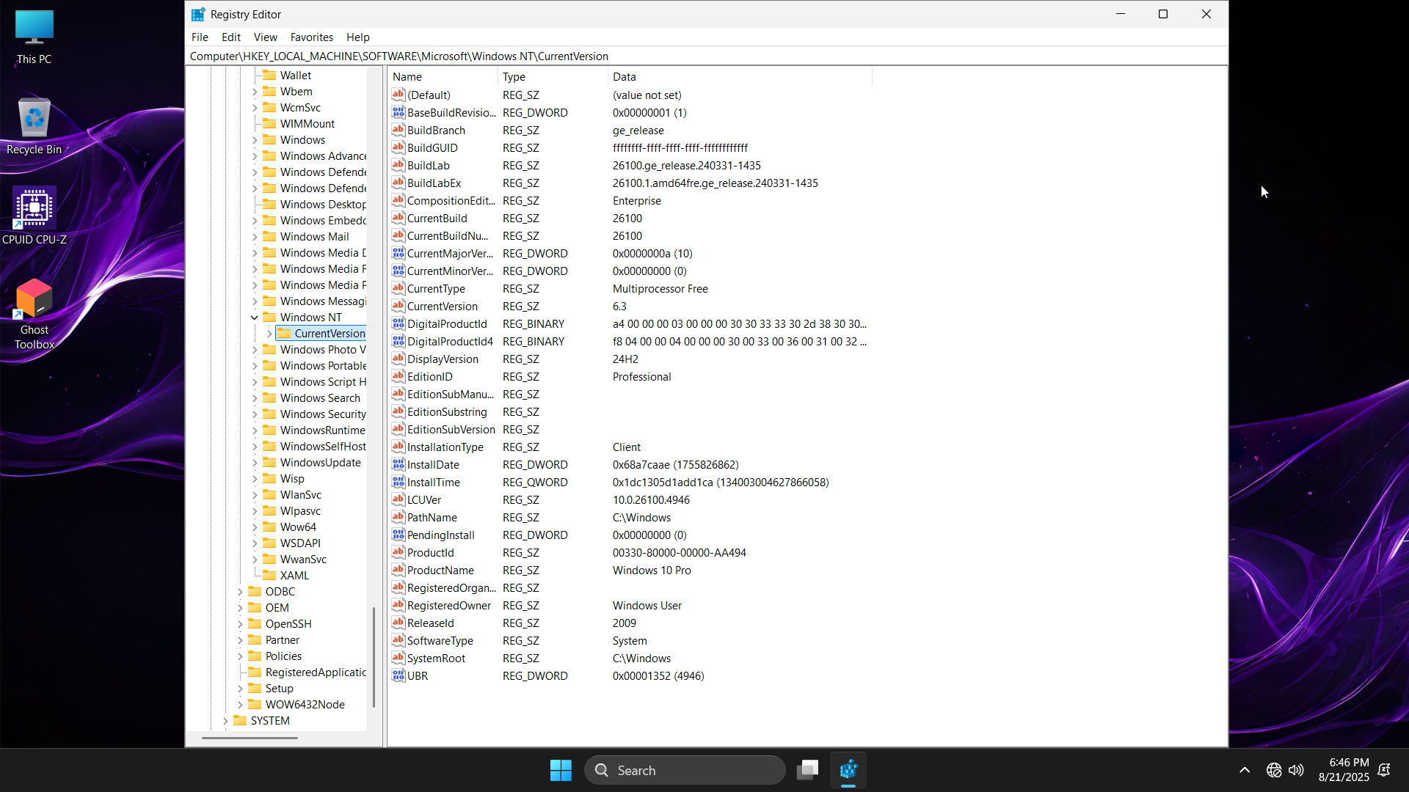Expand the OpenSSH tree node
1409x792 pixels.
coord(240,624)
